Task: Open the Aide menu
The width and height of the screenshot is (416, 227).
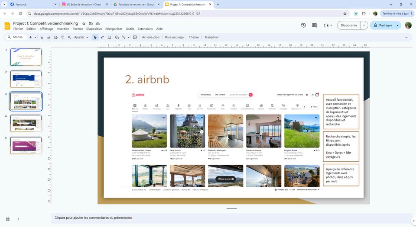Action: click(159, 29)
